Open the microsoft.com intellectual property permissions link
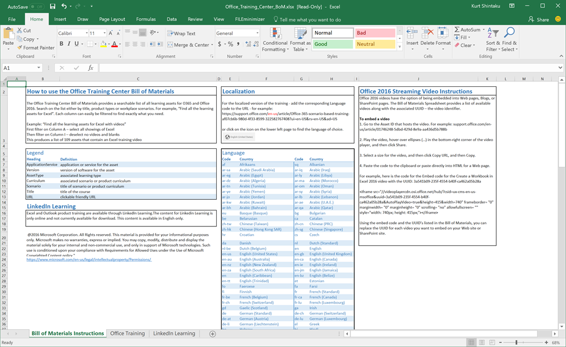This screenshot has width=566, height=347. coord(88,260)
